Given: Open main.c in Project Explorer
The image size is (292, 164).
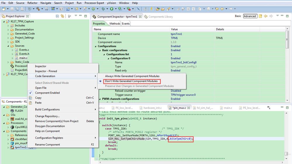Looking at the screenshot, I should (x=23, y=58).
